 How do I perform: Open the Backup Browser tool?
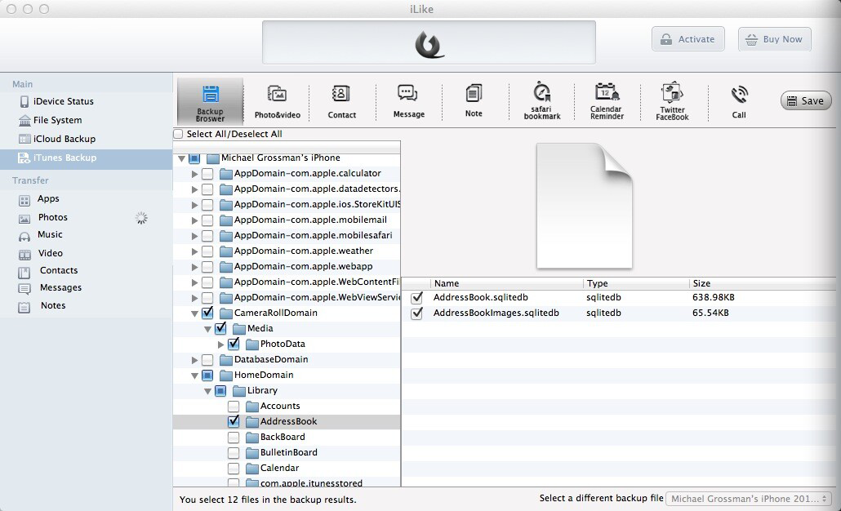pos(211,102)
